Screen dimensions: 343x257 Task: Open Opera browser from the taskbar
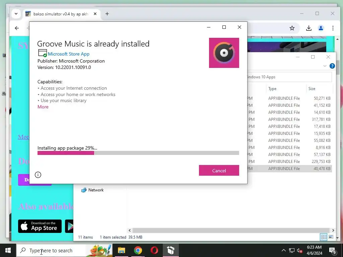point(154,250)
